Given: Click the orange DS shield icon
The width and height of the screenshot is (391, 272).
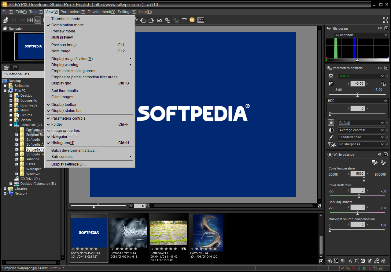Looking at the screenshot, I should tap(192, 20).
